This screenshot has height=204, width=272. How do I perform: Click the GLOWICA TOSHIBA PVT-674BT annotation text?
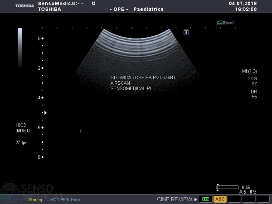point(142,78)
